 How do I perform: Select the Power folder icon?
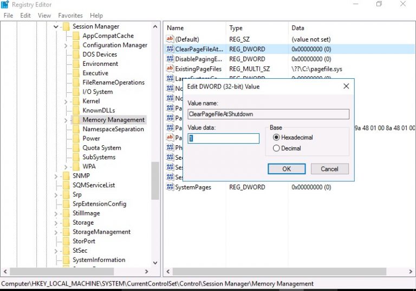click(76, 139)
